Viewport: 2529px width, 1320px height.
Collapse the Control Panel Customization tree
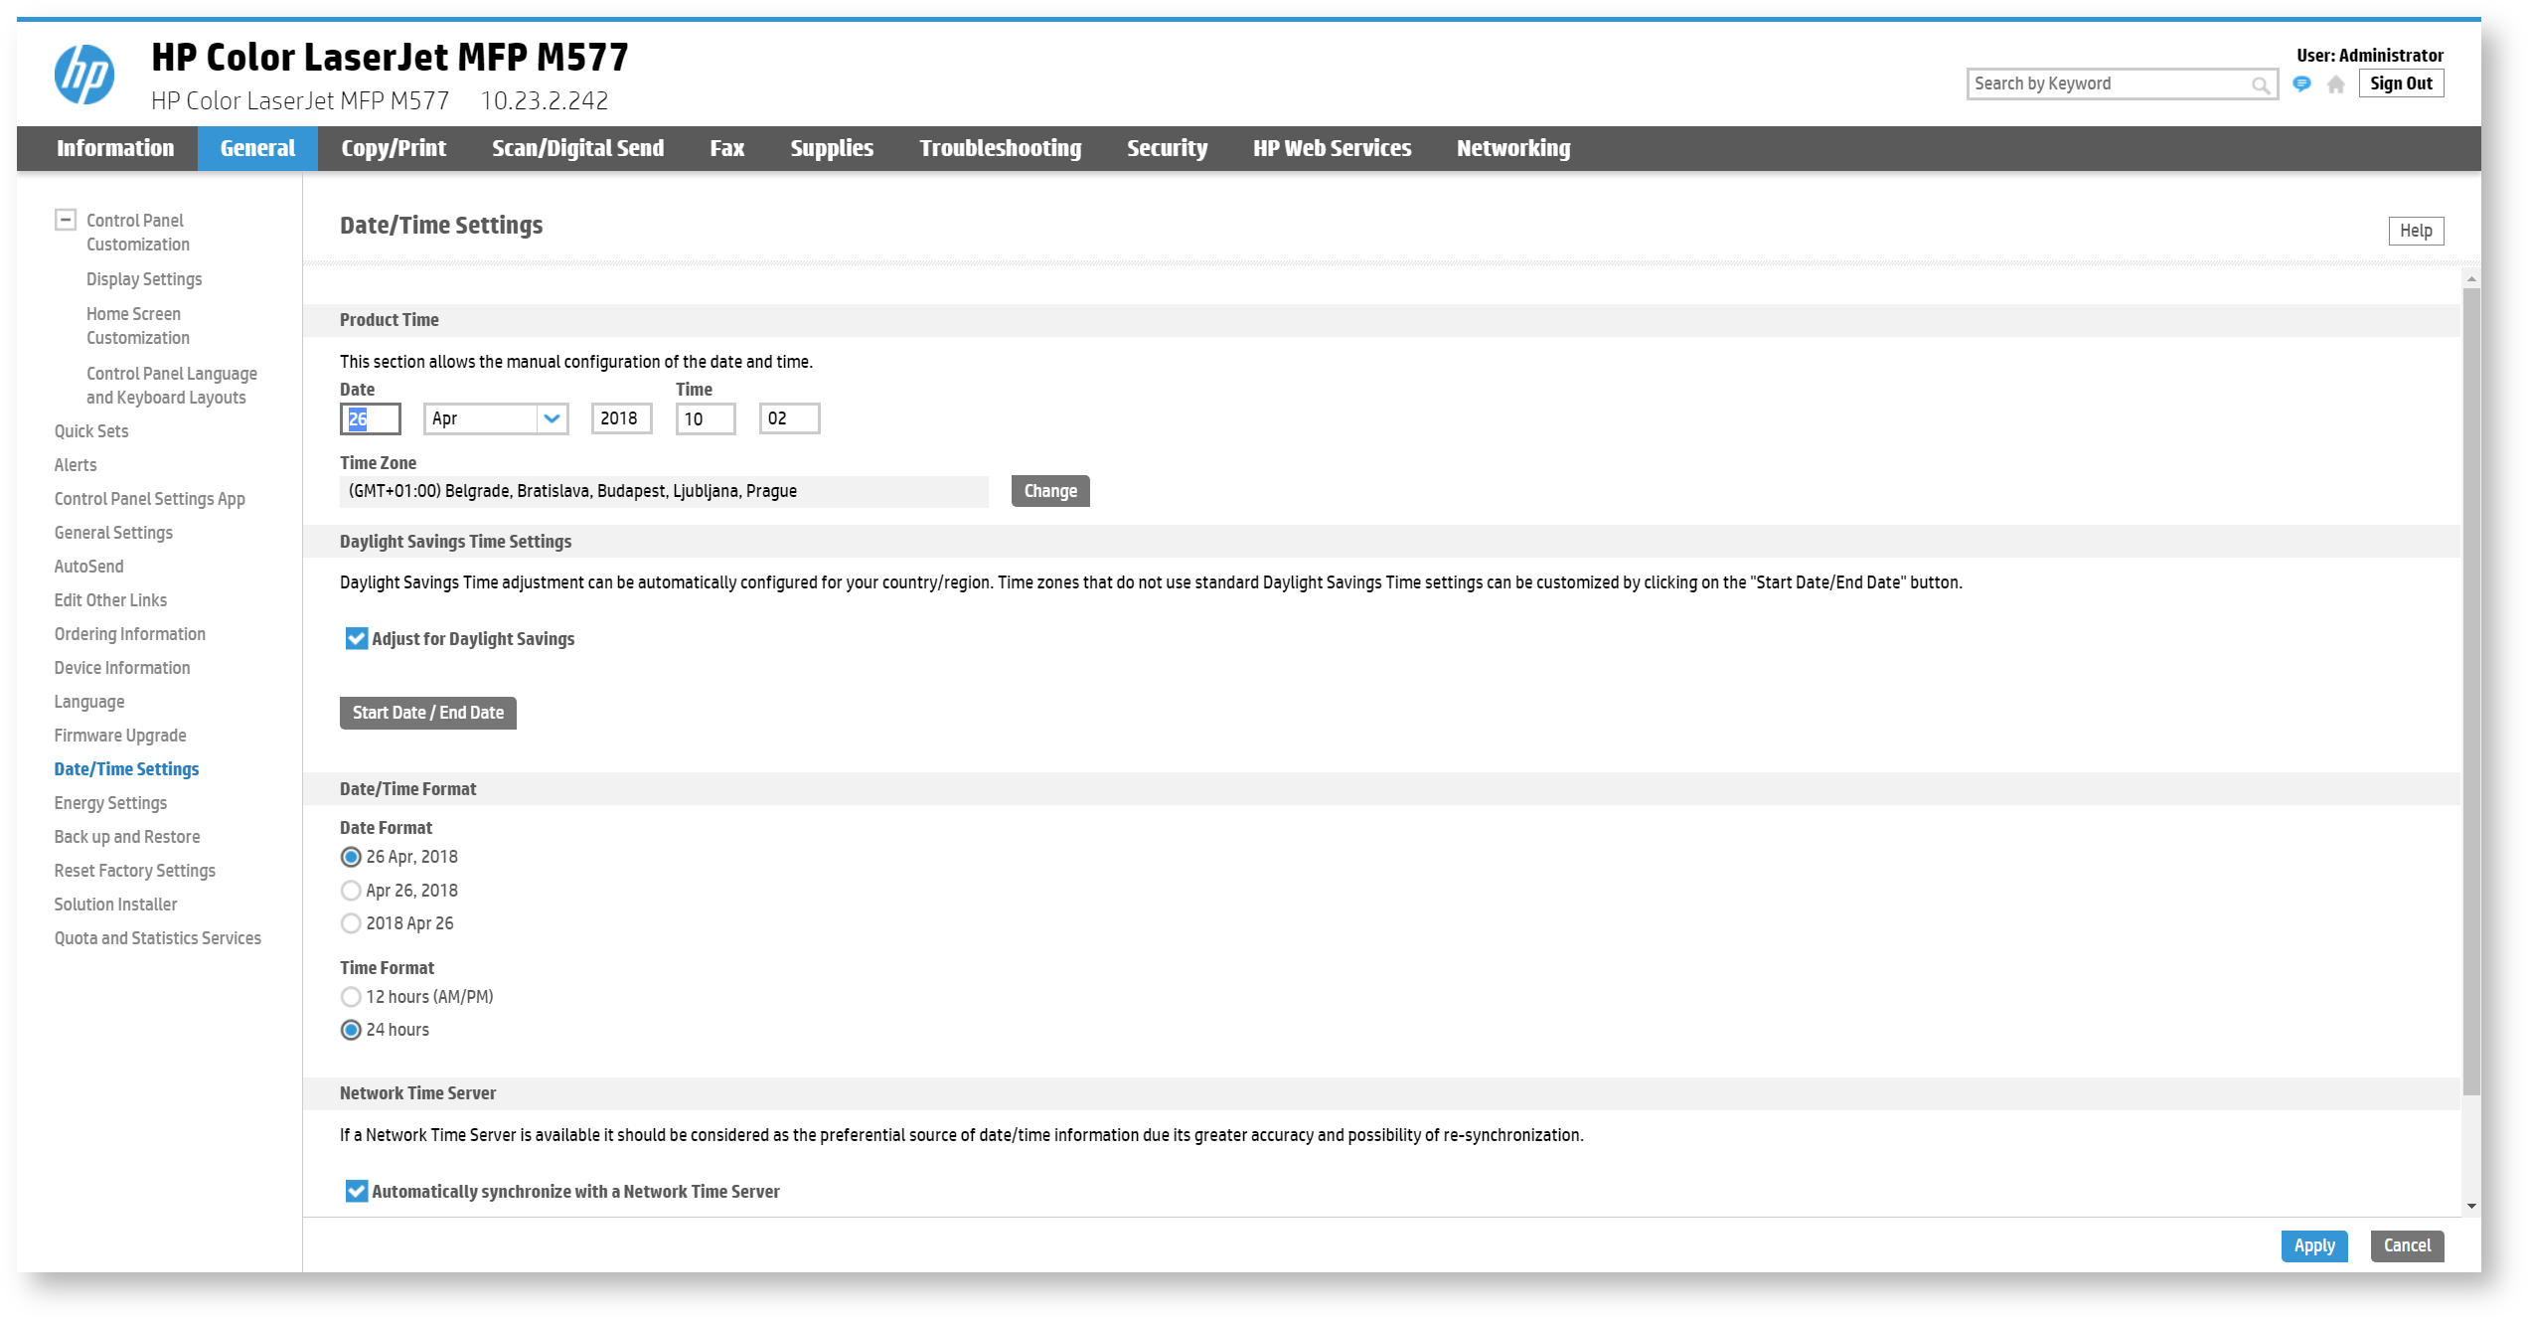[66, 220]
